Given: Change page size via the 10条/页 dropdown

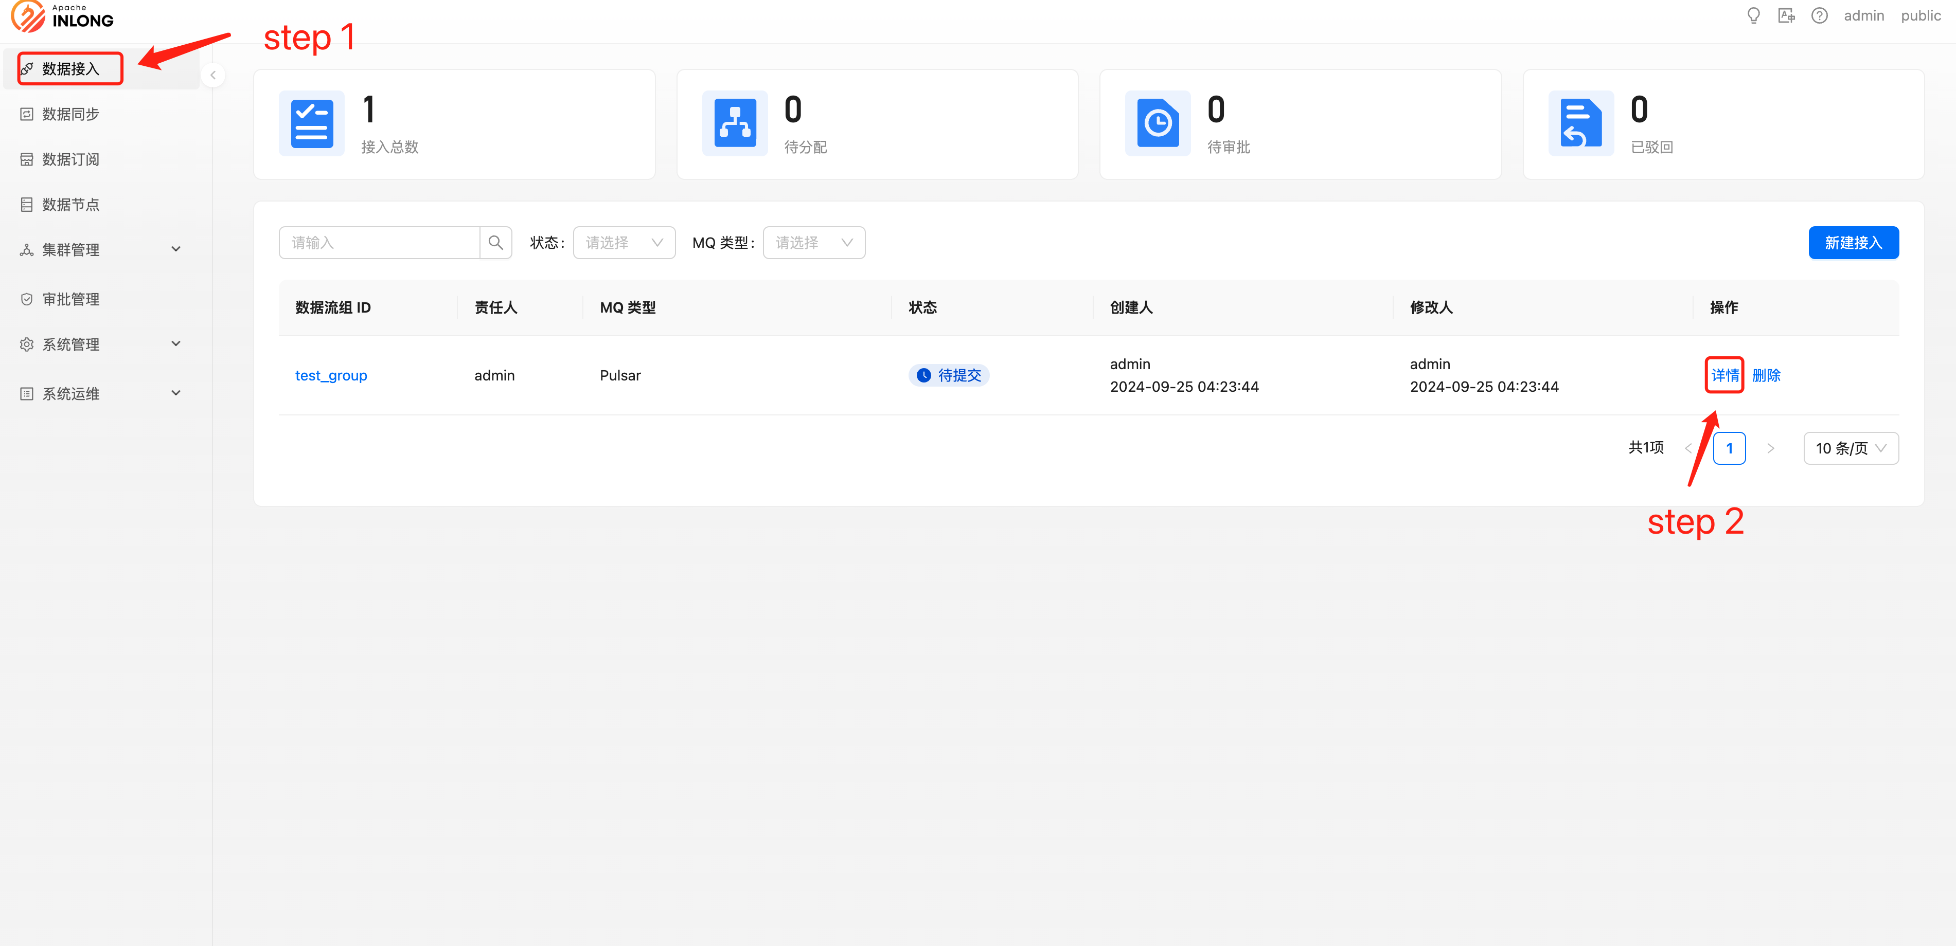Looking at the screenshot, I should pos(1851,448).
